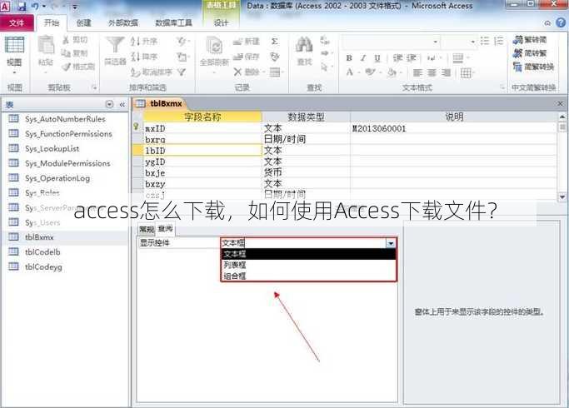Toggle Bold (B) formatting

[x=349, y=58]
